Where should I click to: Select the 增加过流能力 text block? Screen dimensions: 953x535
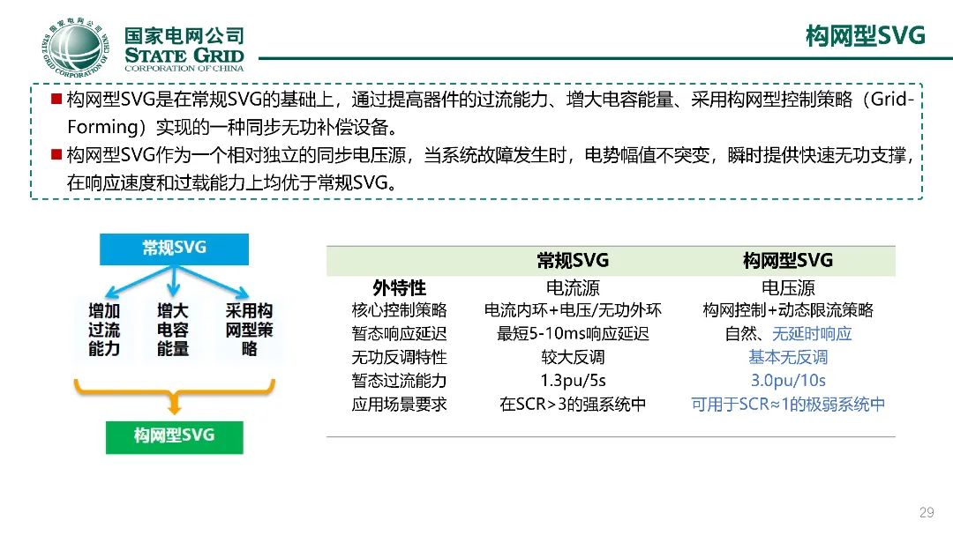(x=104, y=330)
